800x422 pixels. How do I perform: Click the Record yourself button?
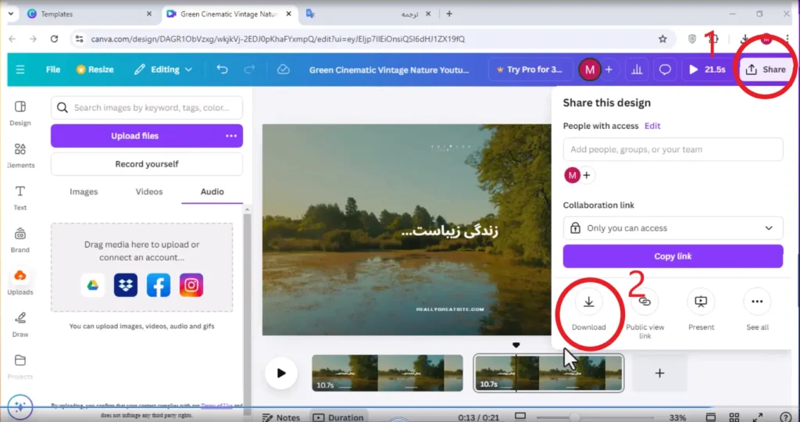coord(147,164)
